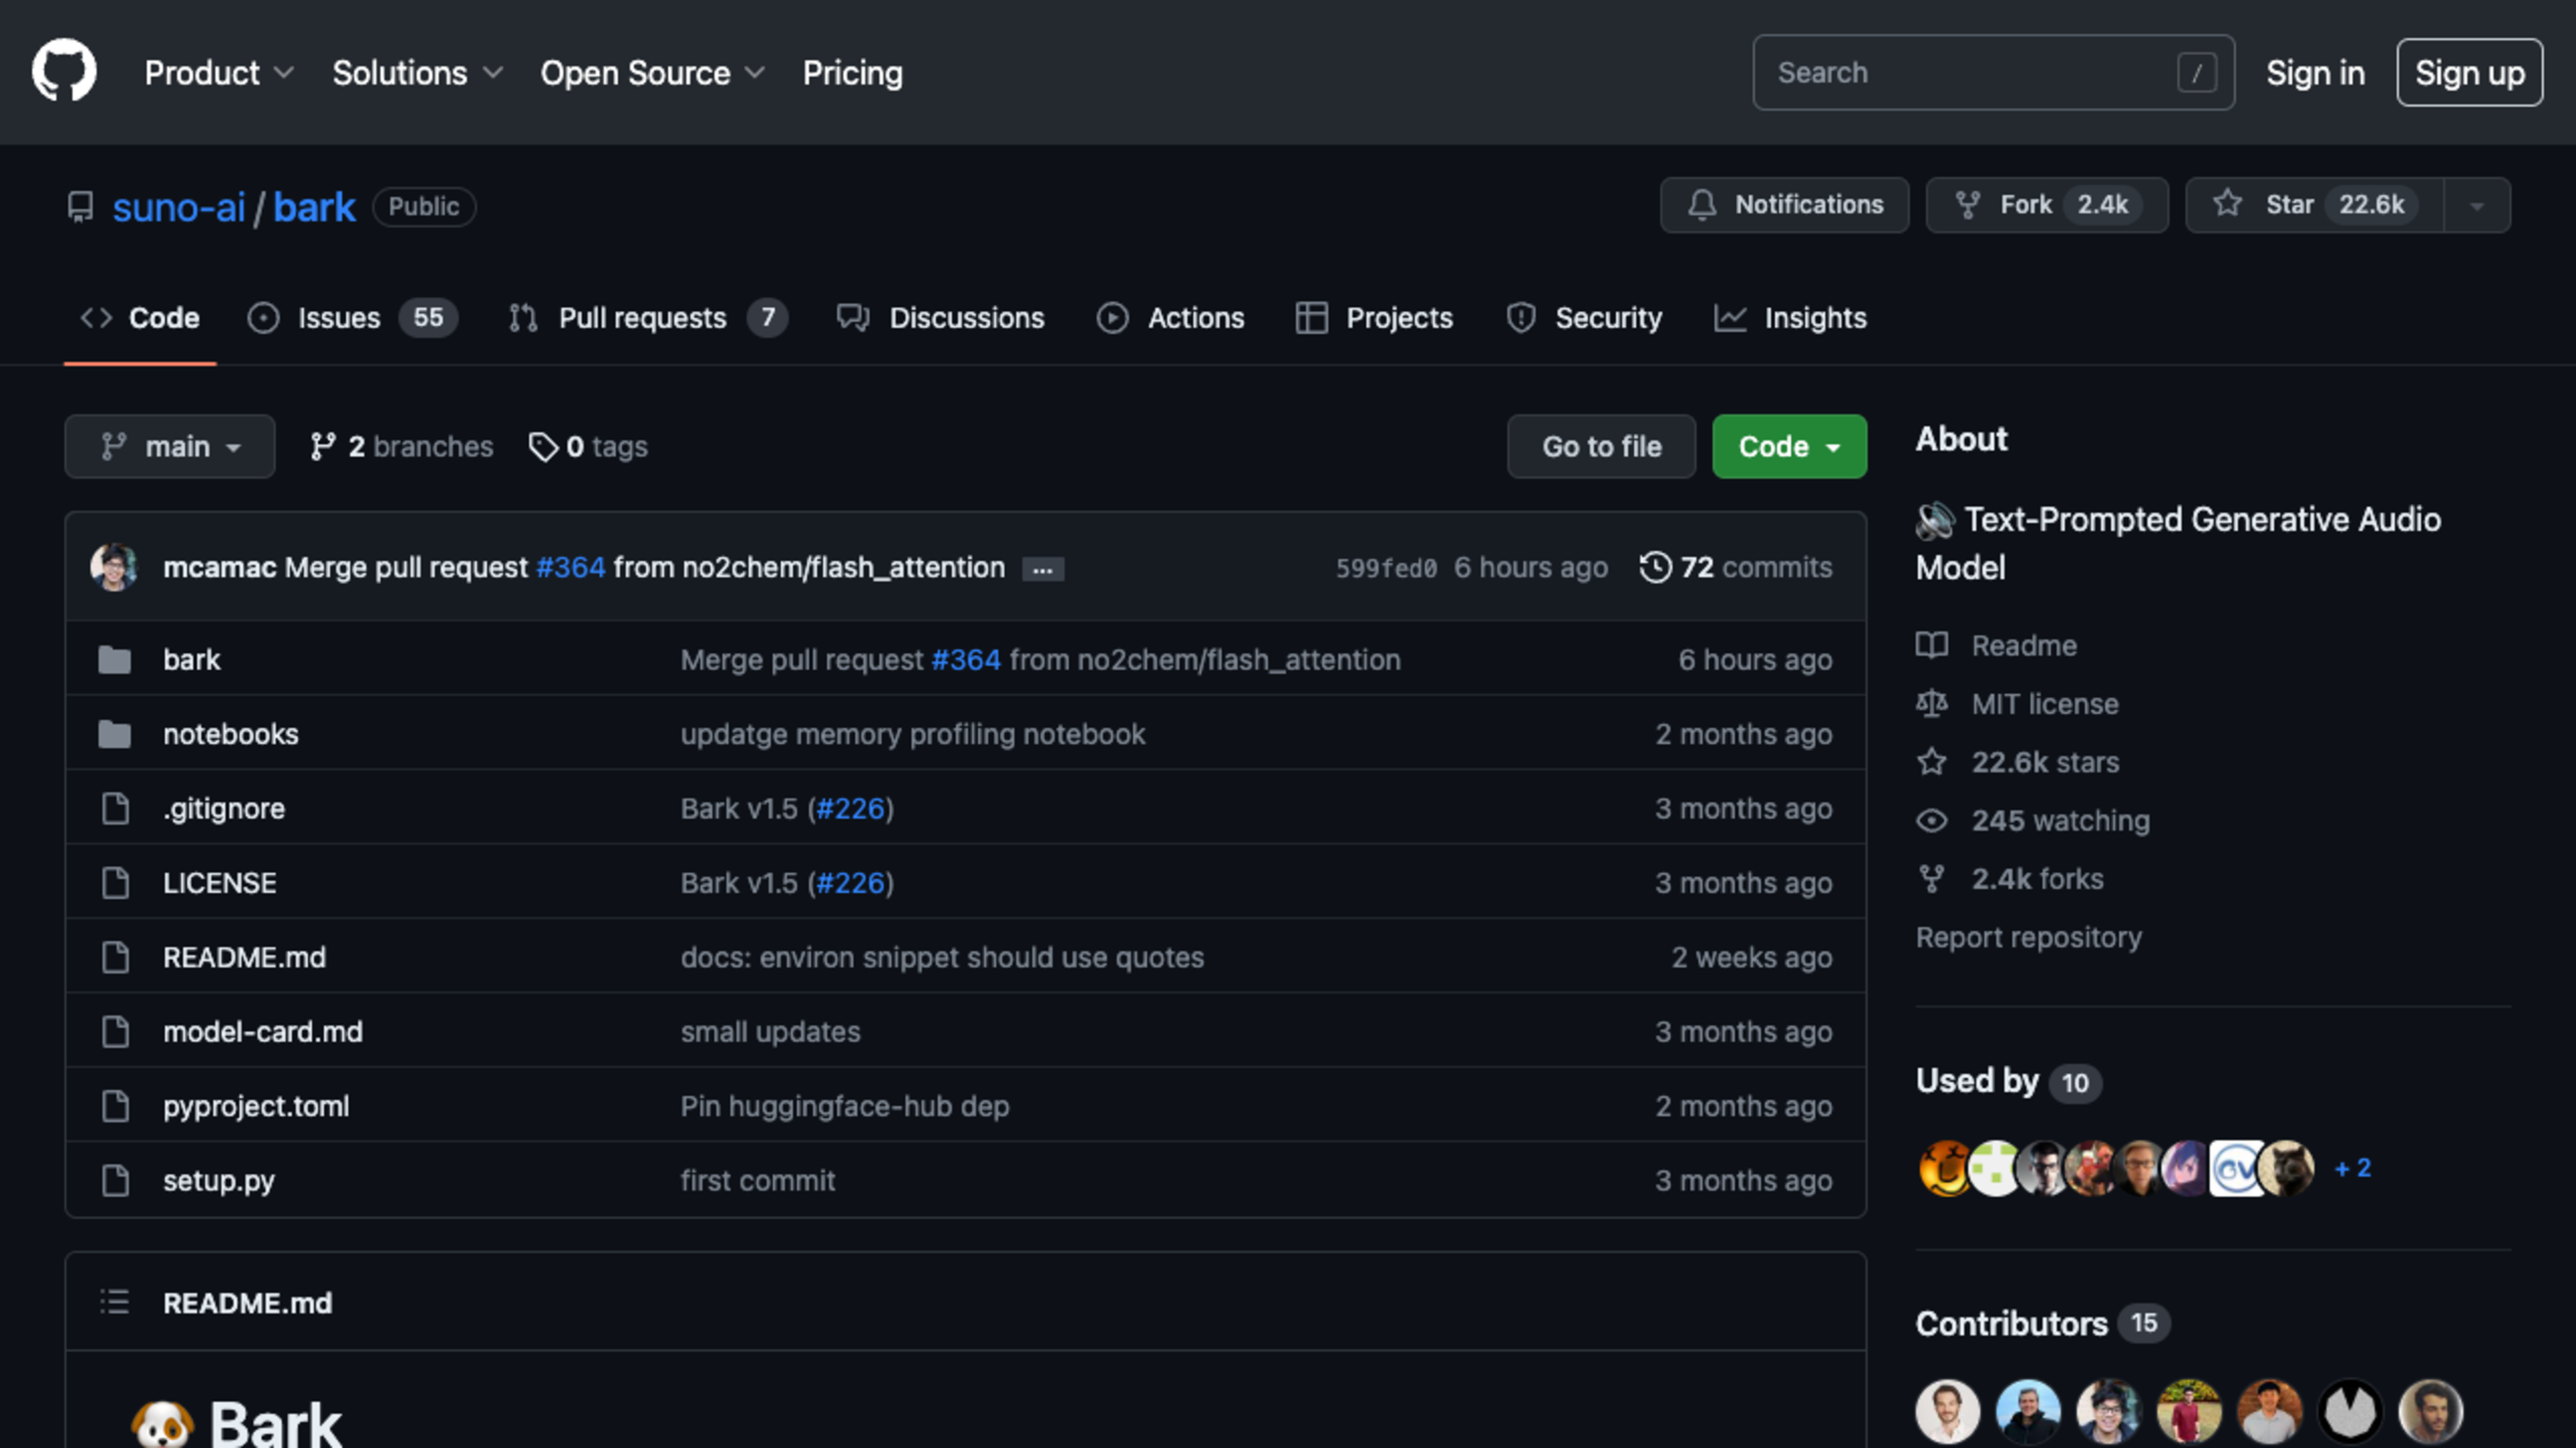2576x1448 pixels.
Task: Open the notebooks folder
Action: click(x=231, y=735)
